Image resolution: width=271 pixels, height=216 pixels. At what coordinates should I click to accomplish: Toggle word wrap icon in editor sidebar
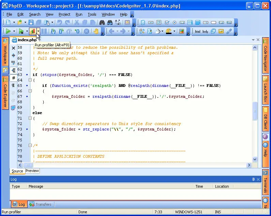click(13, 62)
